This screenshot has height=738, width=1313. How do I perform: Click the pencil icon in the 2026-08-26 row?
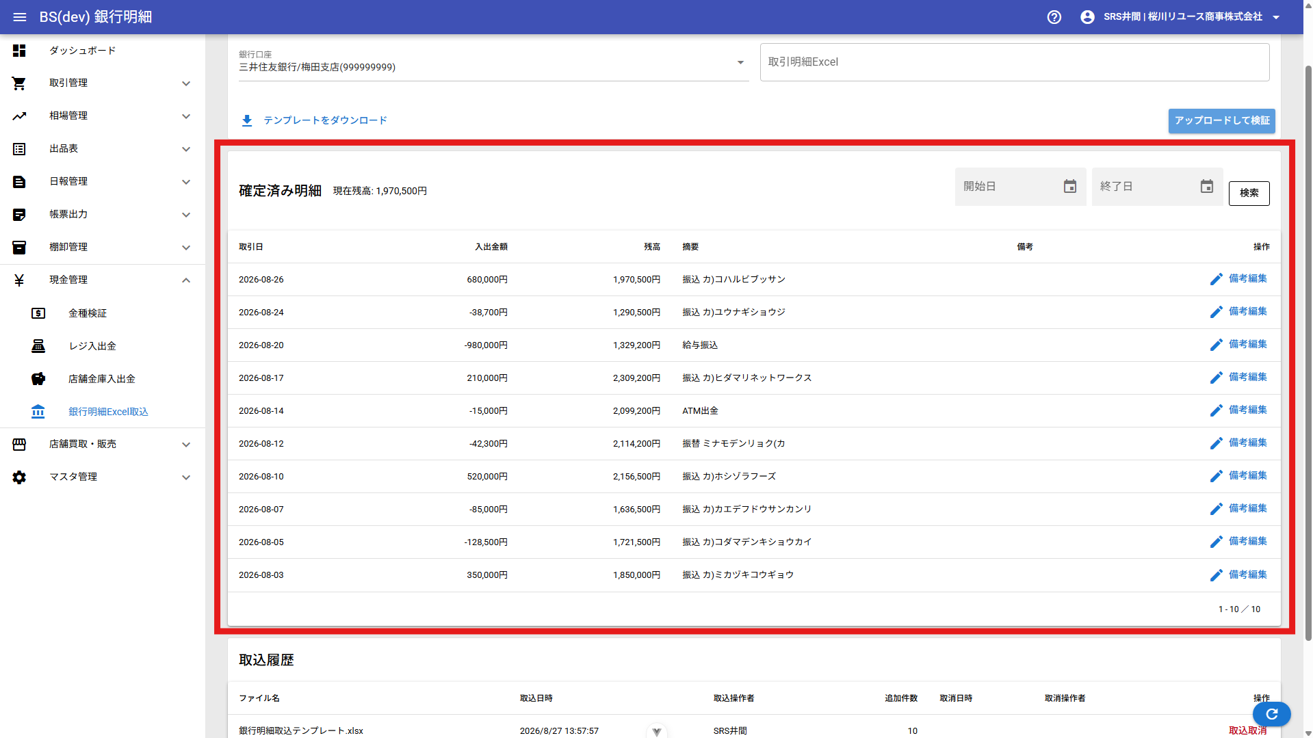(1216, 279)
